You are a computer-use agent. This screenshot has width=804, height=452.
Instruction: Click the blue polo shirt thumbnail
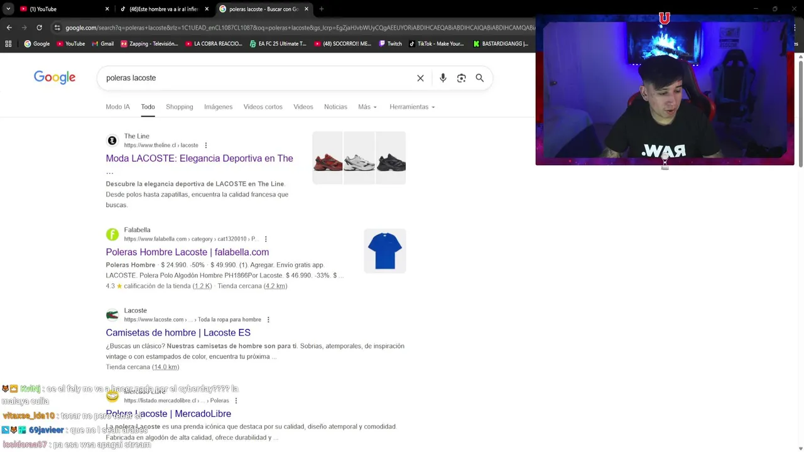pyautogui.click(x=385, y=250)
